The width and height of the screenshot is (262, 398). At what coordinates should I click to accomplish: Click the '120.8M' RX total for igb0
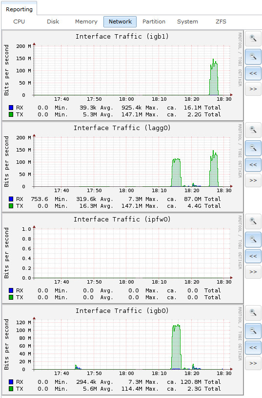(x=191, y=382)
